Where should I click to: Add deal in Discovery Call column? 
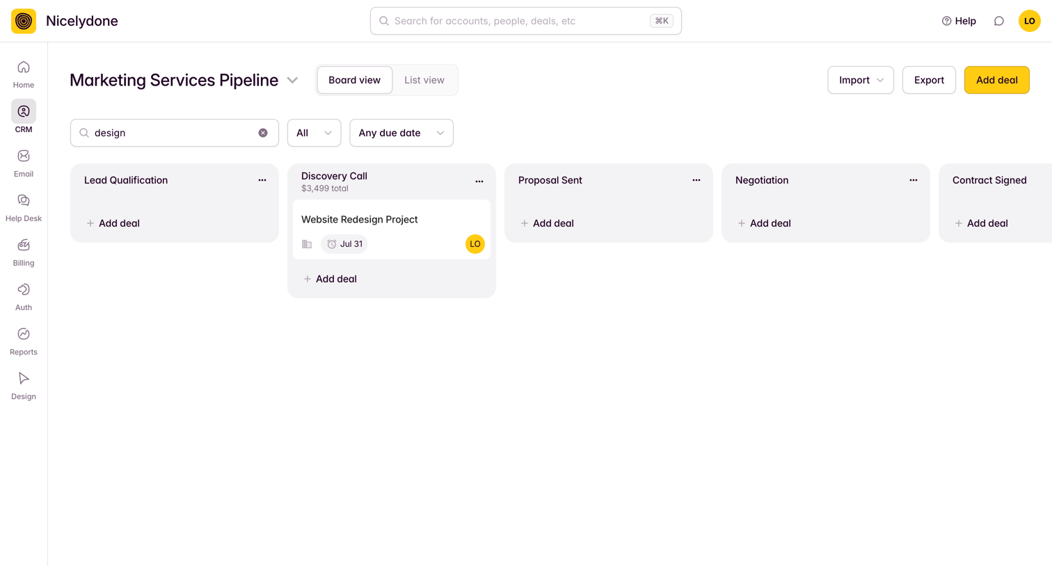(330, 279)
